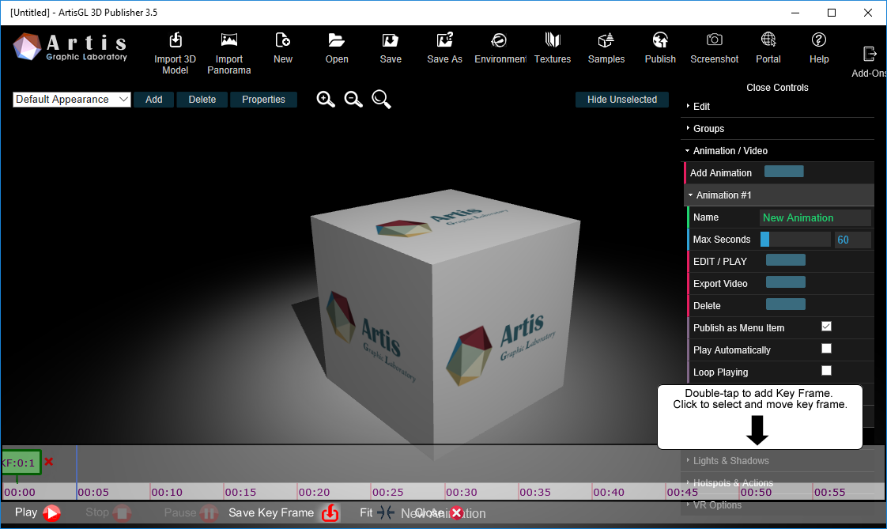Click the Export Video button

(786, 282)
